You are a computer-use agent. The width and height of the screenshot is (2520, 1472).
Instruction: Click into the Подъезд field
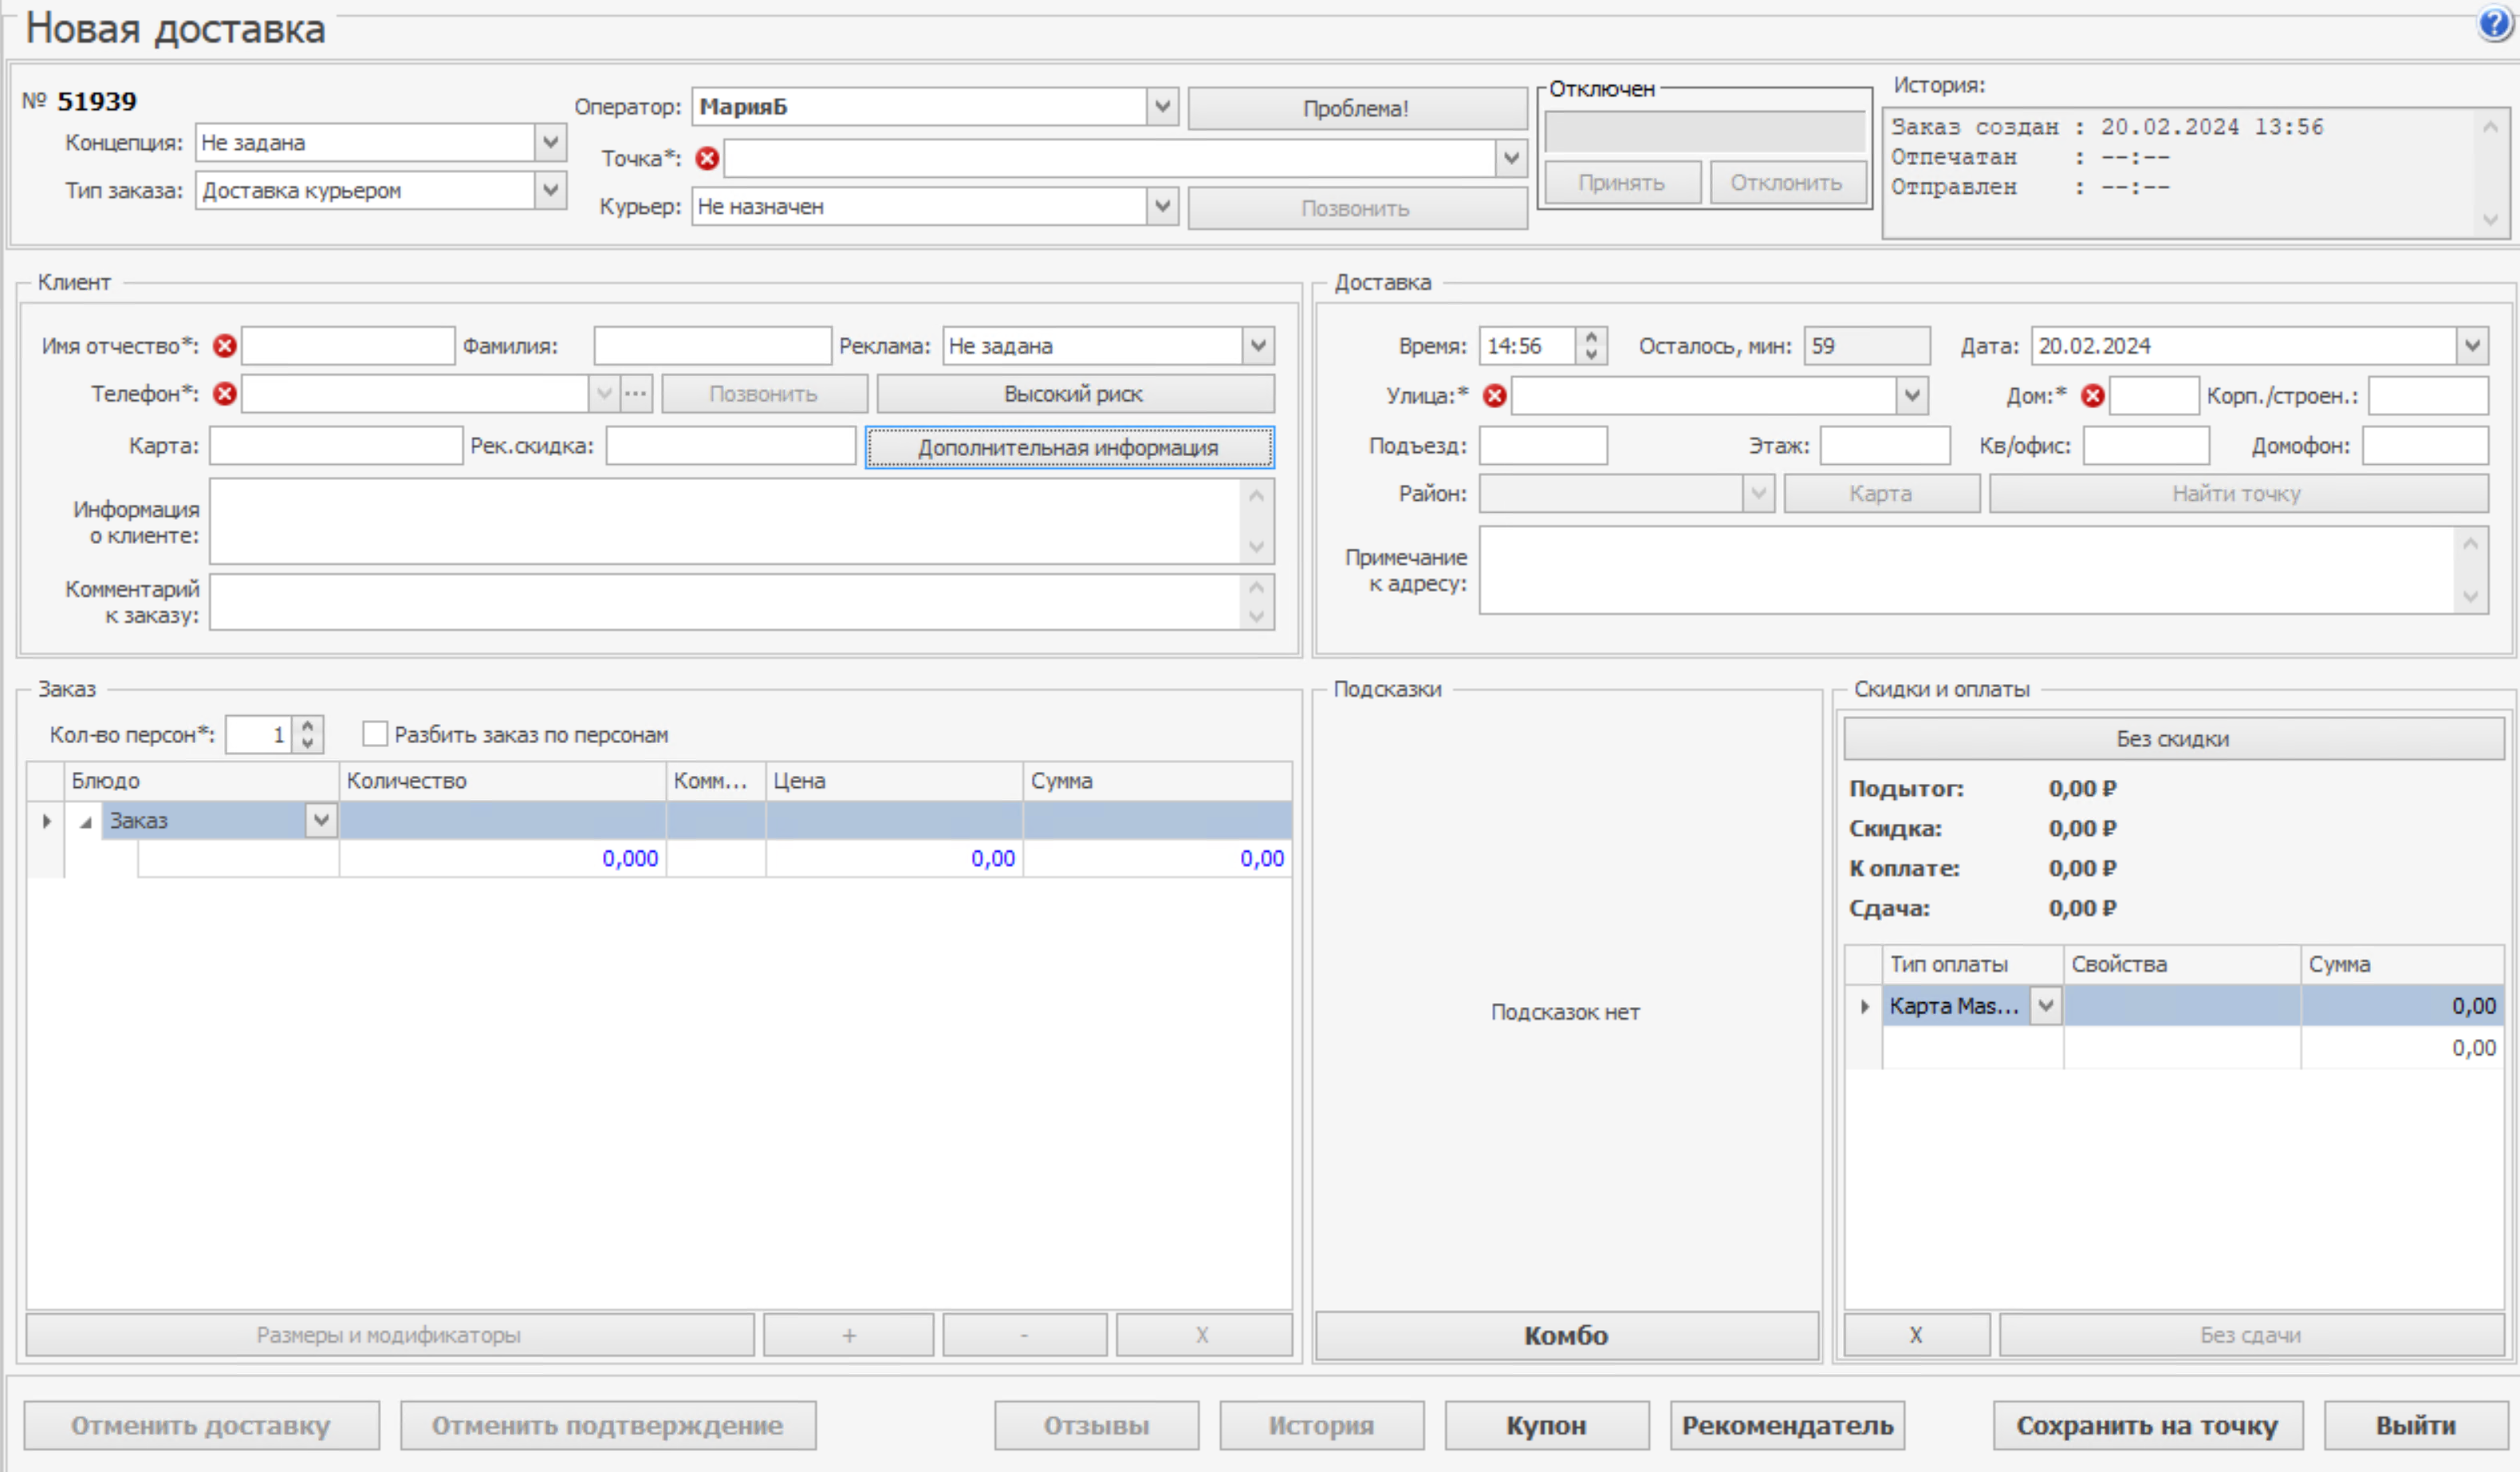(1543, 446)
